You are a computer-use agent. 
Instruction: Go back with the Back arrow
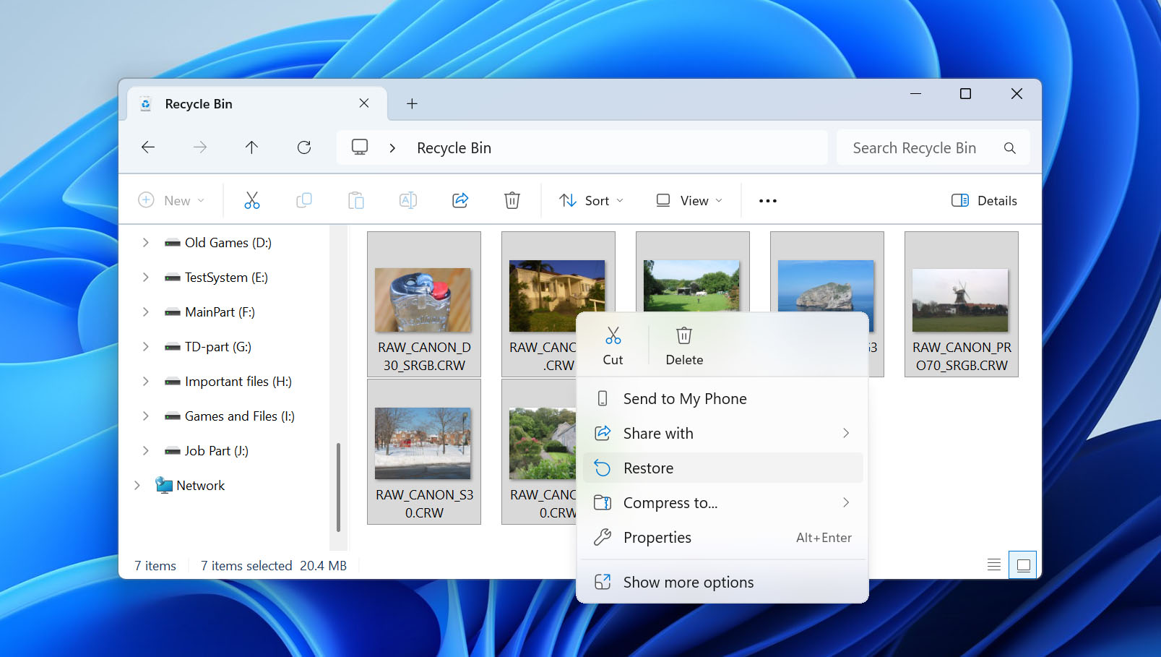click(148, 147)
